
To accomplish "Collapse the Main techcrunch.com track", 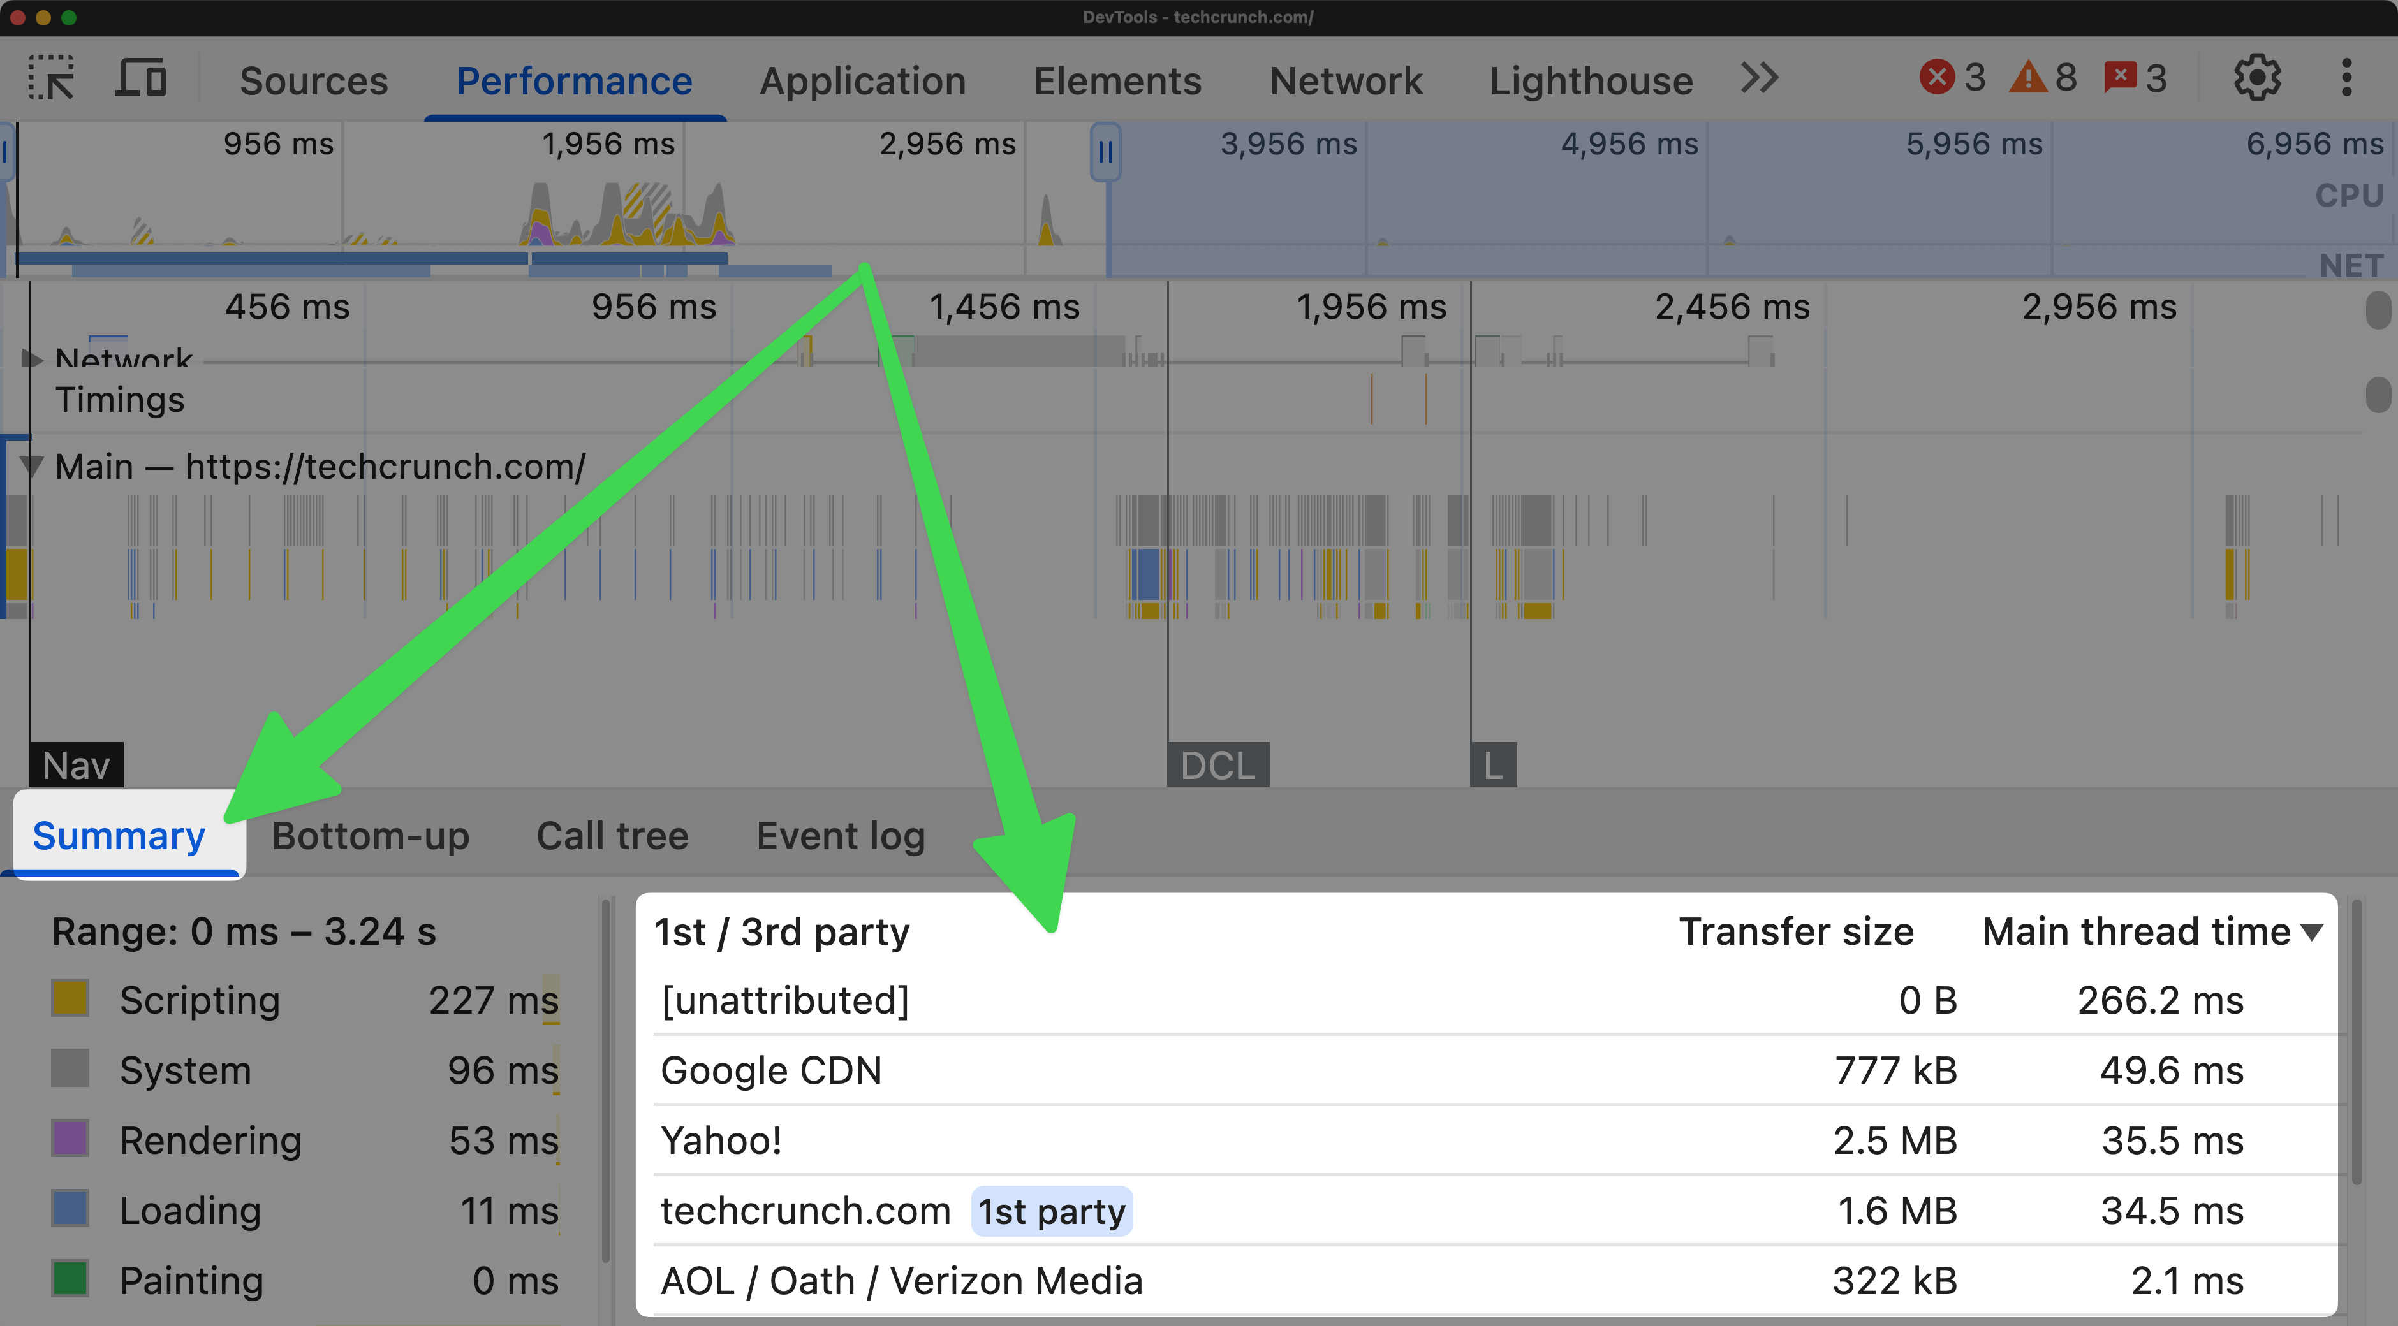I will [x=33, y=466].
